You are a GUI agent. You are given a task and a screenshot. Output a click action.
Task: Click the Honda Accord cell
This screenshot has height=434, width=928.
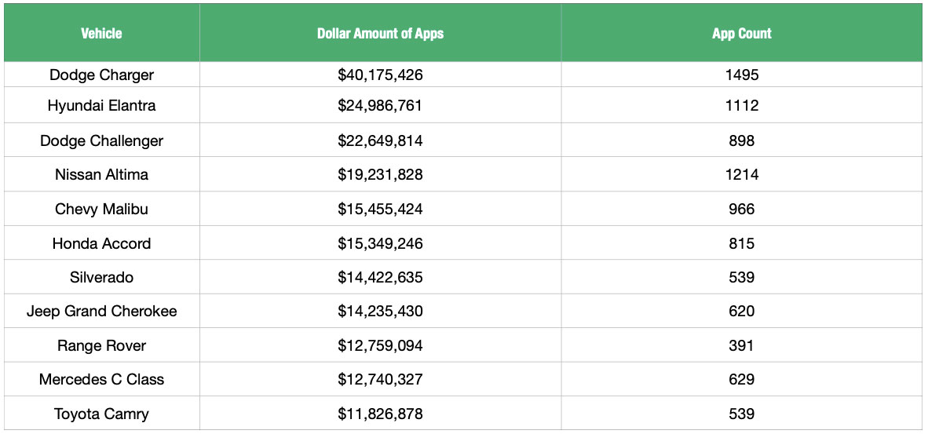pyautogui.click(x=101, y=243)
